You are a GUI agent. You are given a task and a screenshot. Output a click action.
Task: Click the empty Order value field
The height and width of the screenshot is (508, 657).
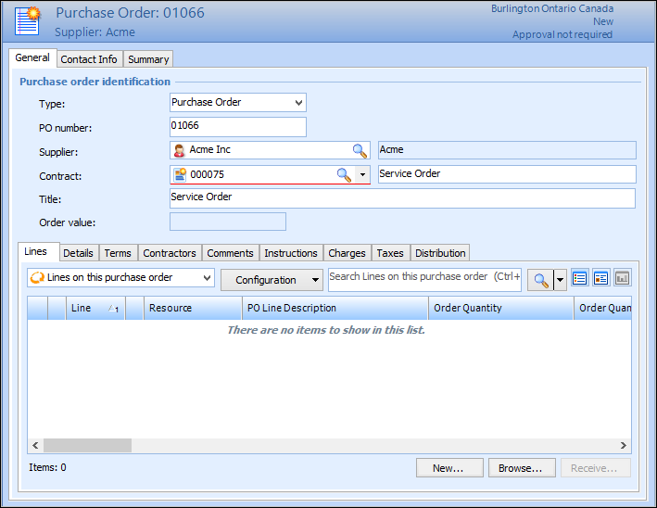[x=228, y=222]
